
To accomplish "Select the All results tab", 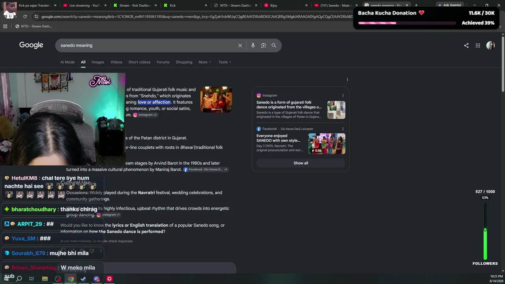I will coord(83,62).
